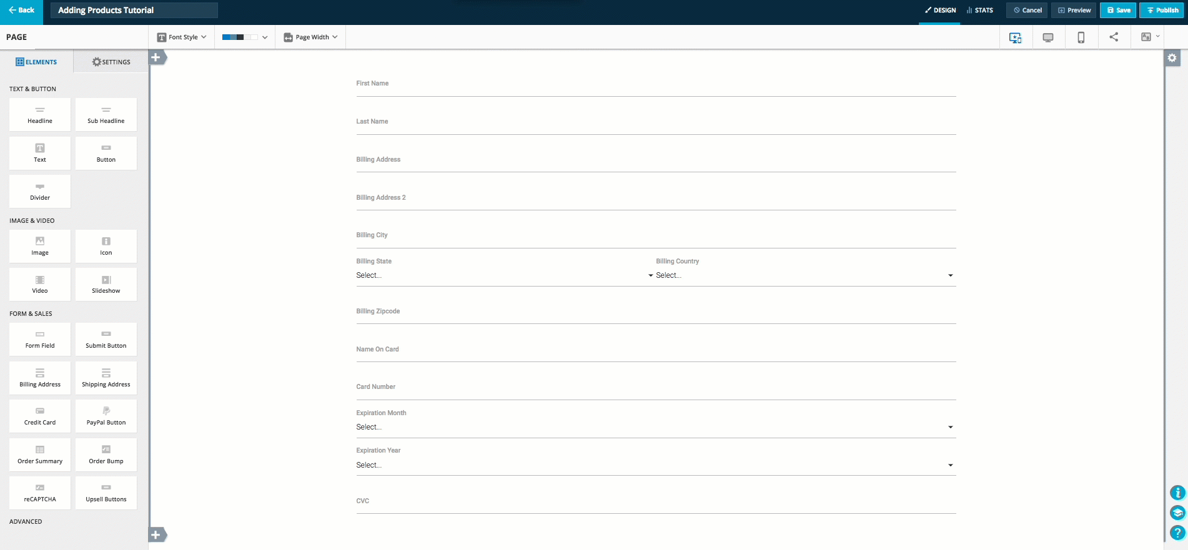This screenshot has width=1188, height=550.
Task: Open the Expiration Year select
Action: (655, 465)
